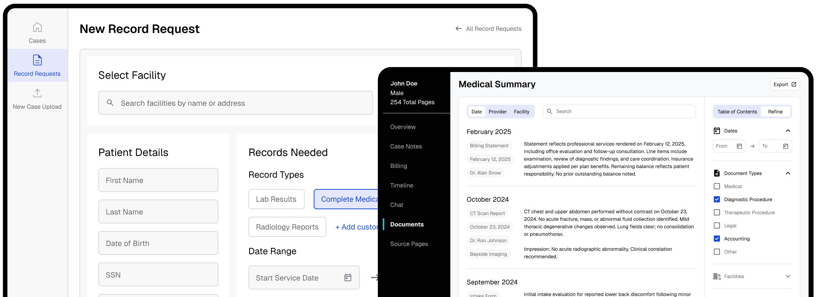Open the To date calendar icon
816x297 pixels.
click(x=786, y=146)
